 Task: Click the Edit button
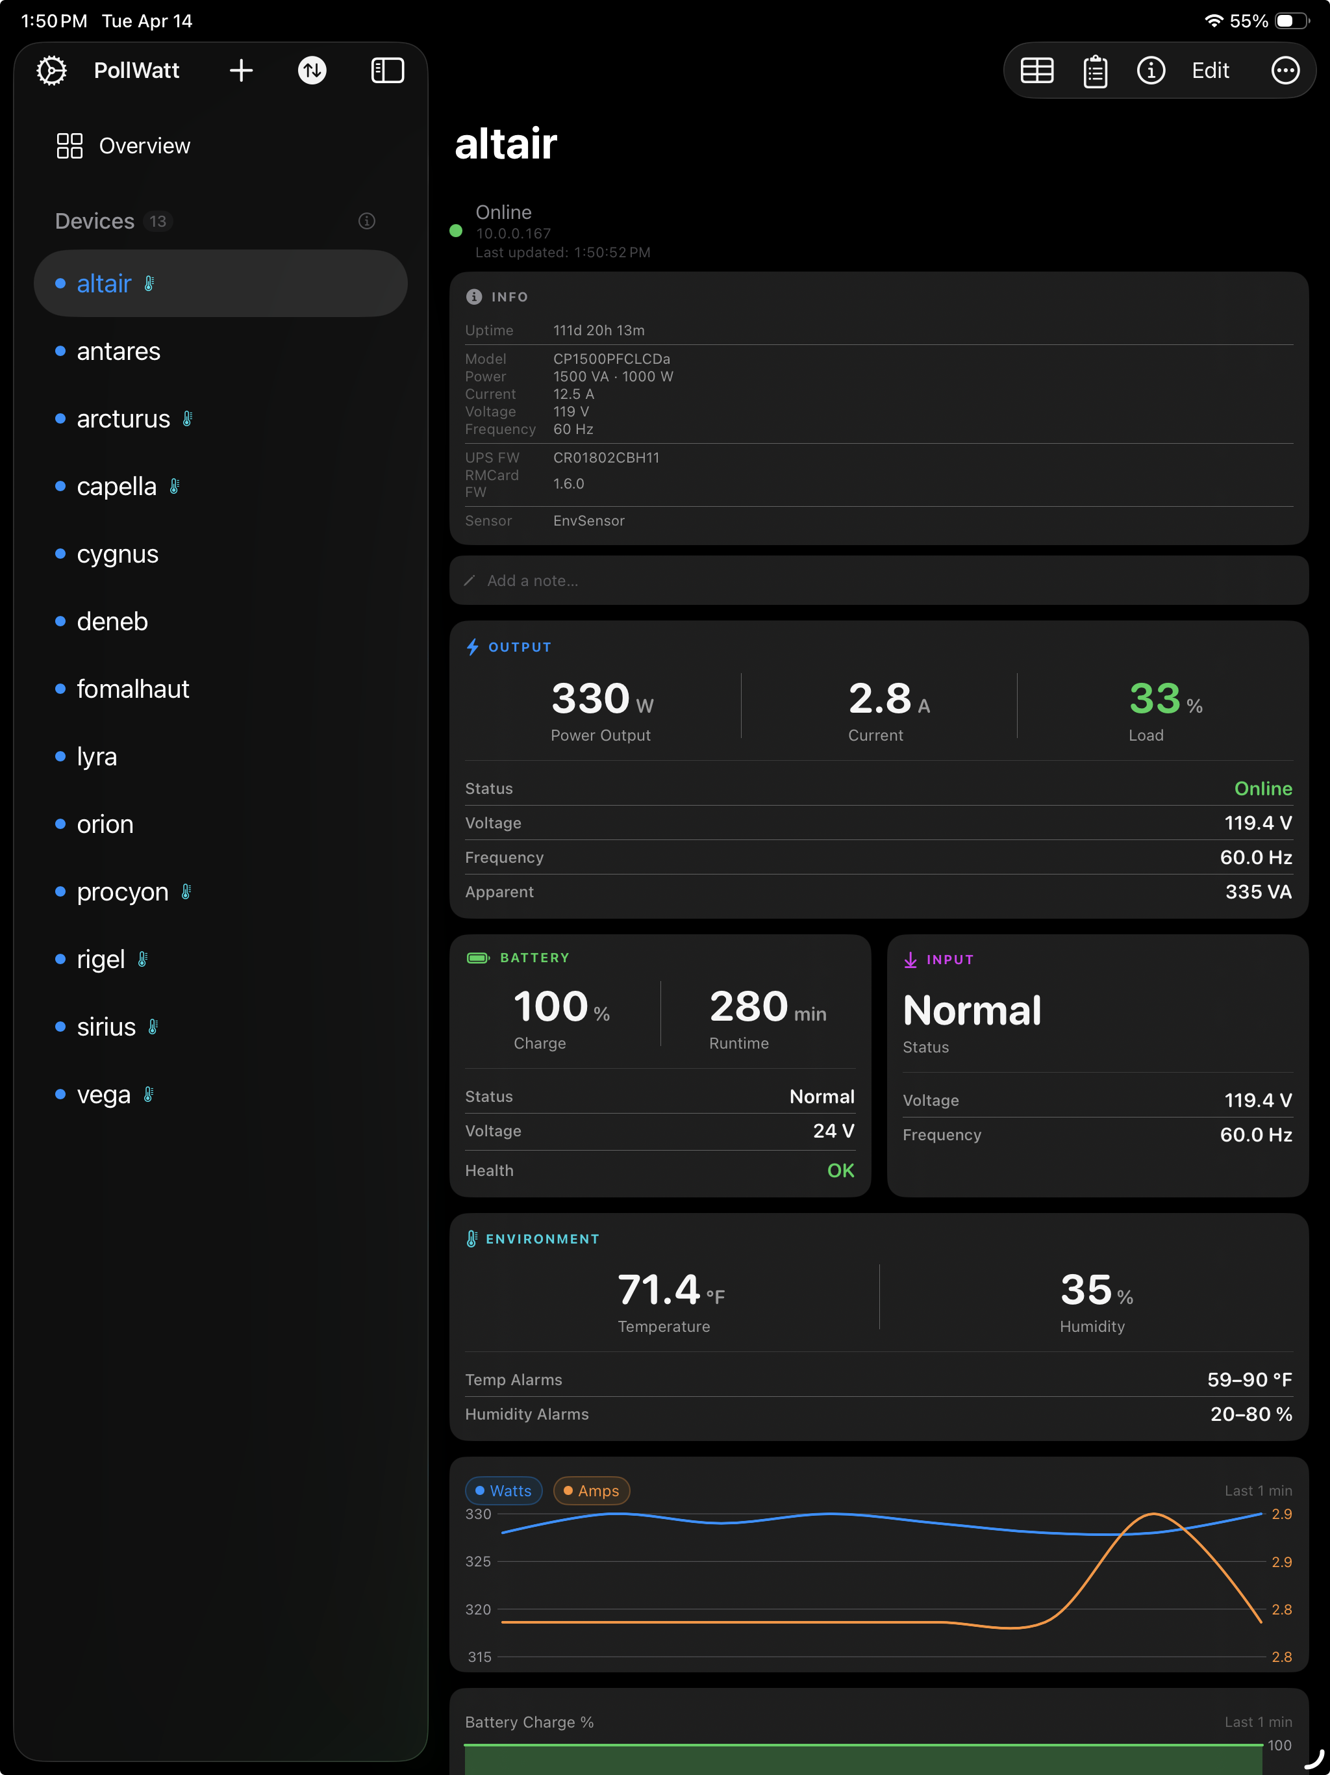(x=1210, y=71)
